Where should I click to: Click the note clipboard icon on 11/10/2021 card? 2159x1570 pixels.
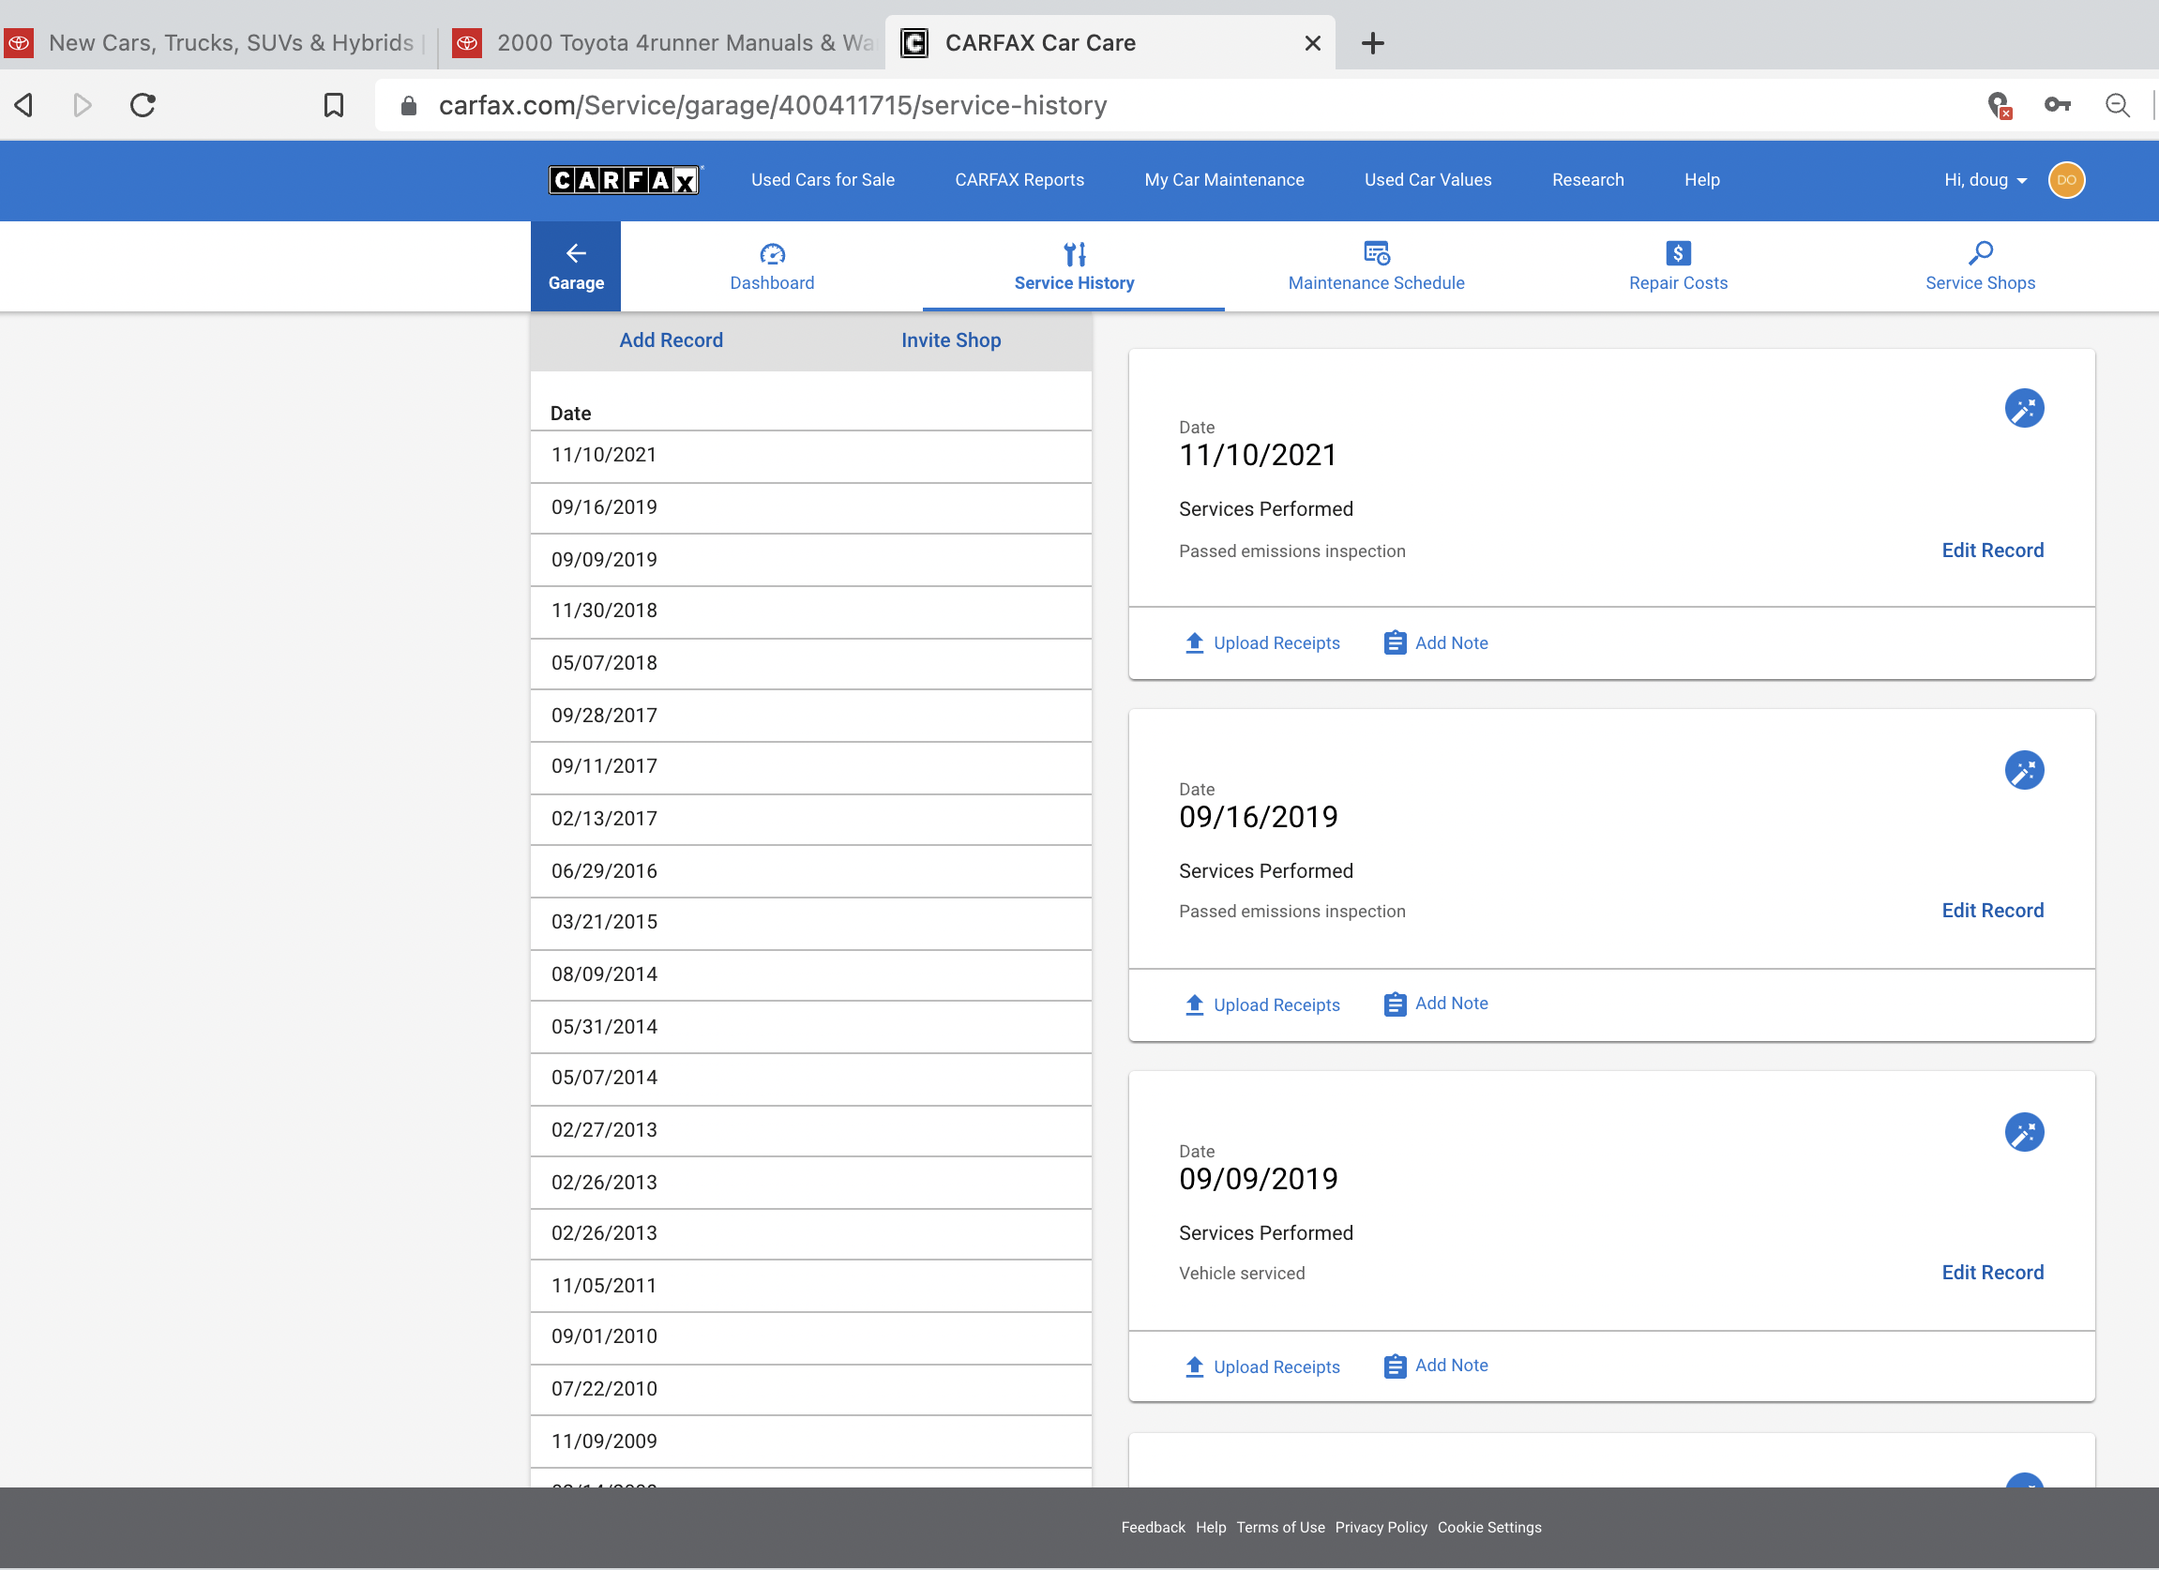coord(1395,642)
